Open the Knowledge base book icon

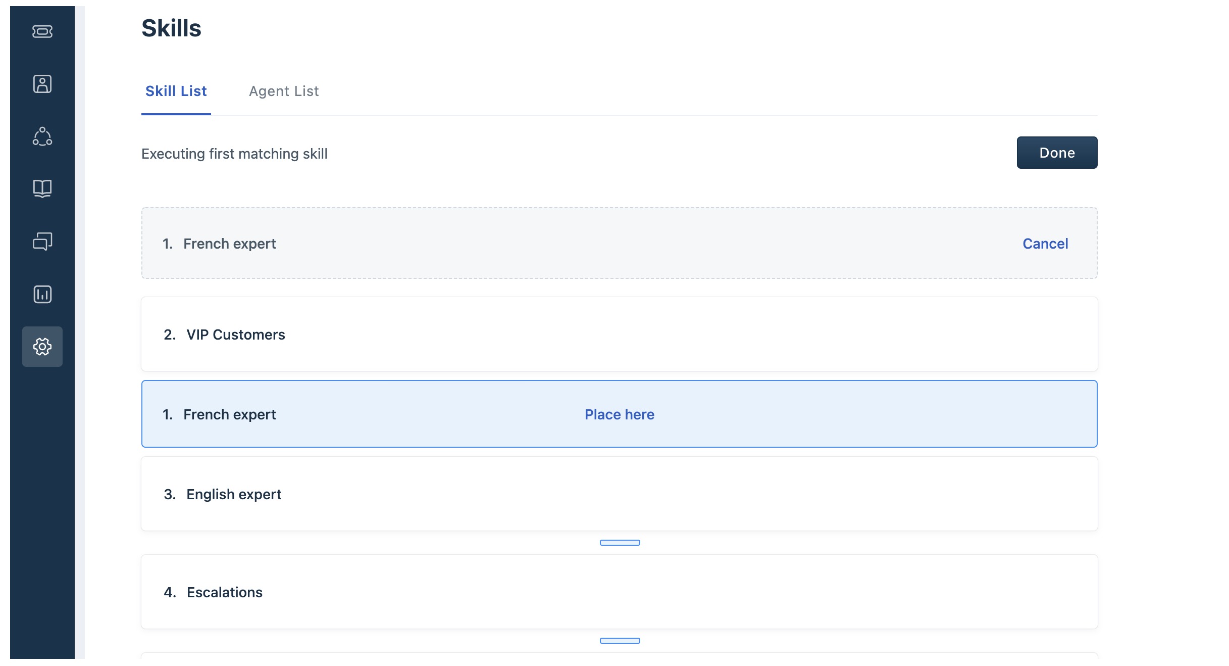pyautogui.click(x=42, y=188)
